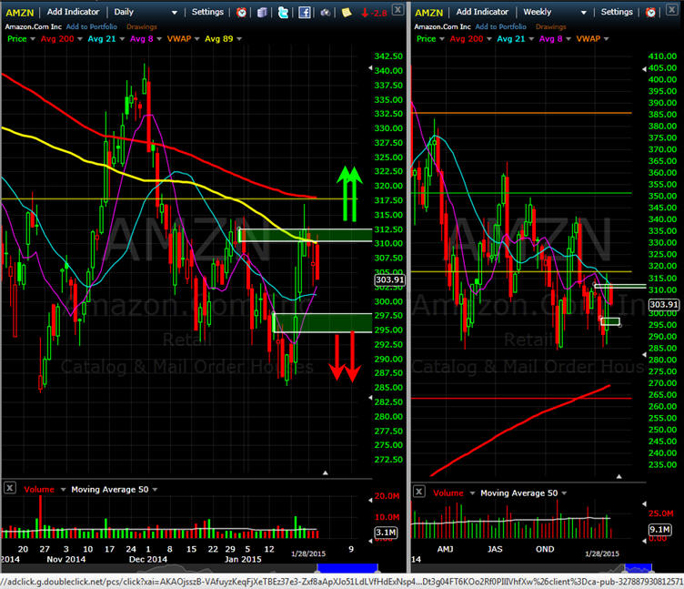Click the Add to Portfolio link on the Daily chart
The height and width of the screenshot is (589, 684).
pos(90,26)
